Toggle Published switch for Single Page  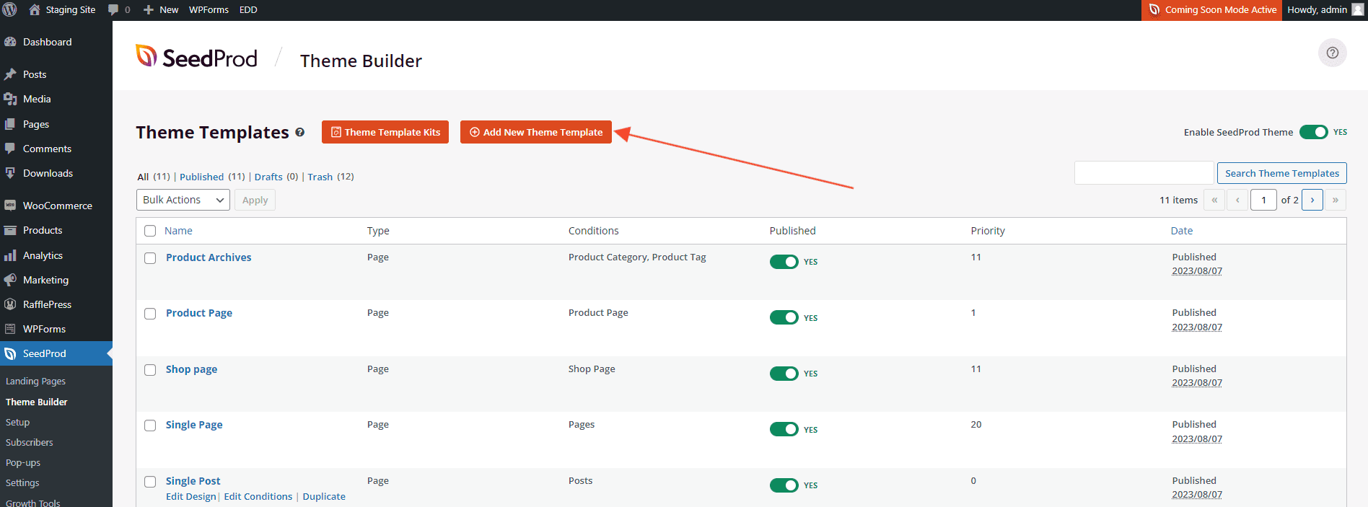pos(784,429)
